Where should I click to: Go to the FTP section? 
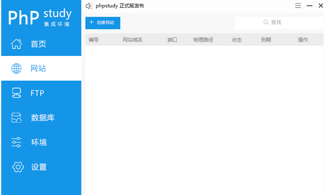pos(41,93)
